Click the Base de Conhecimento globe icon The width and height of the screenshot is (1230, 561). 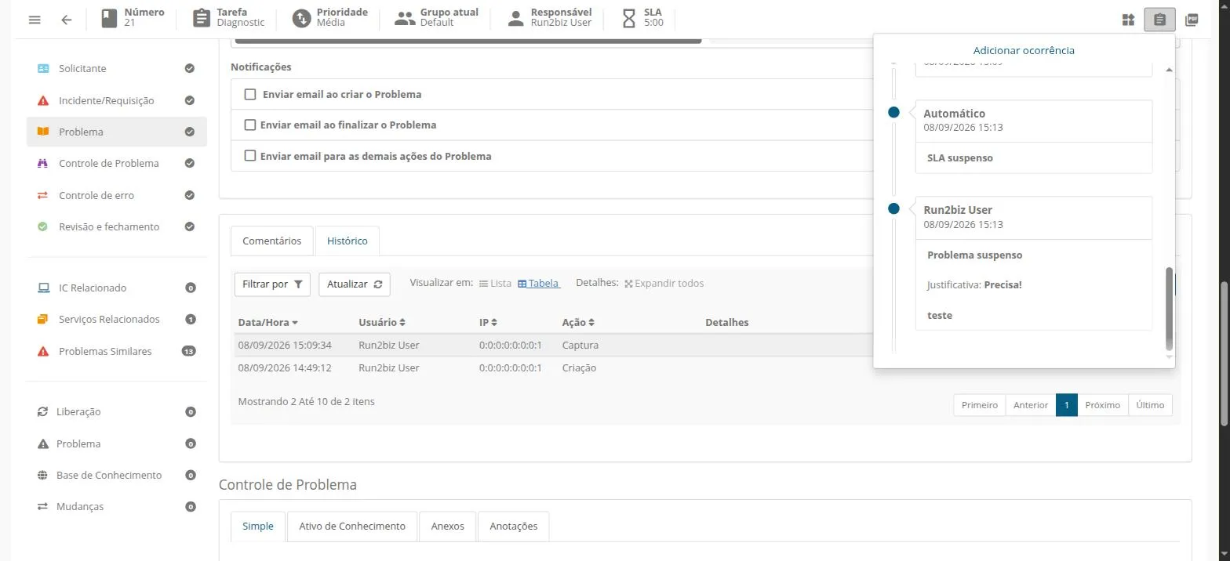point(42,475)
